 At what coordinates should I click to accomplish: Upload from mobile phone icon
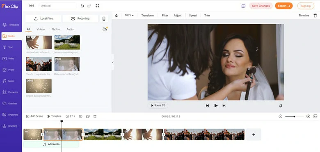104,18
